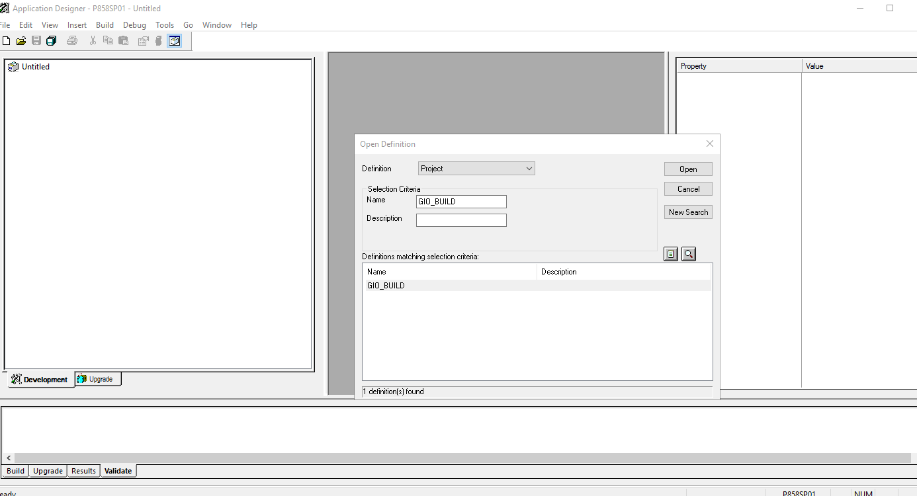Image resolution: width=917 pixels, height=496 pixels.
Task: Click the magnifier details view icon
Action: click(x=689, y=254)
